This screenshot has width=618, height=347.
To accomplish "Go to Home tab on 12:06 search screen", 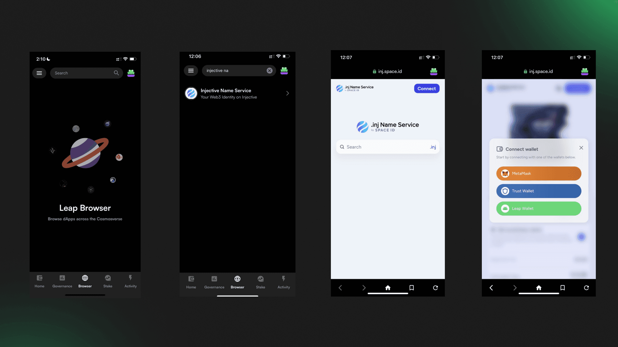I will point(191,282).
